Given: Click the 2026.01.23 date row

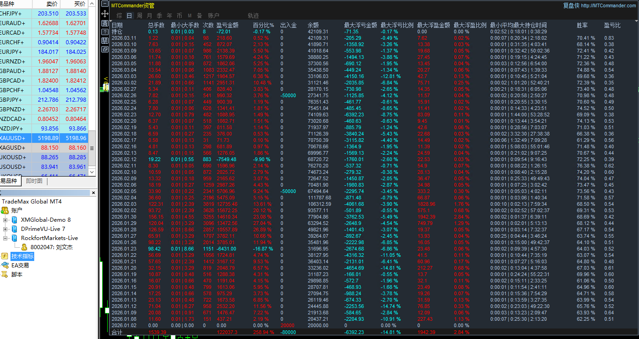Looking at the screenshot, I should point(124,249).
